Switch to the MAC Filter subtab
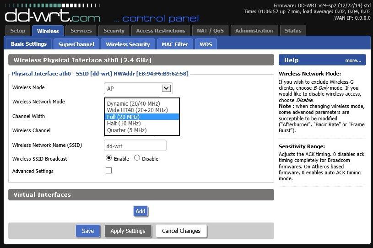The image size is (373, 248). [x=175, y=44]
